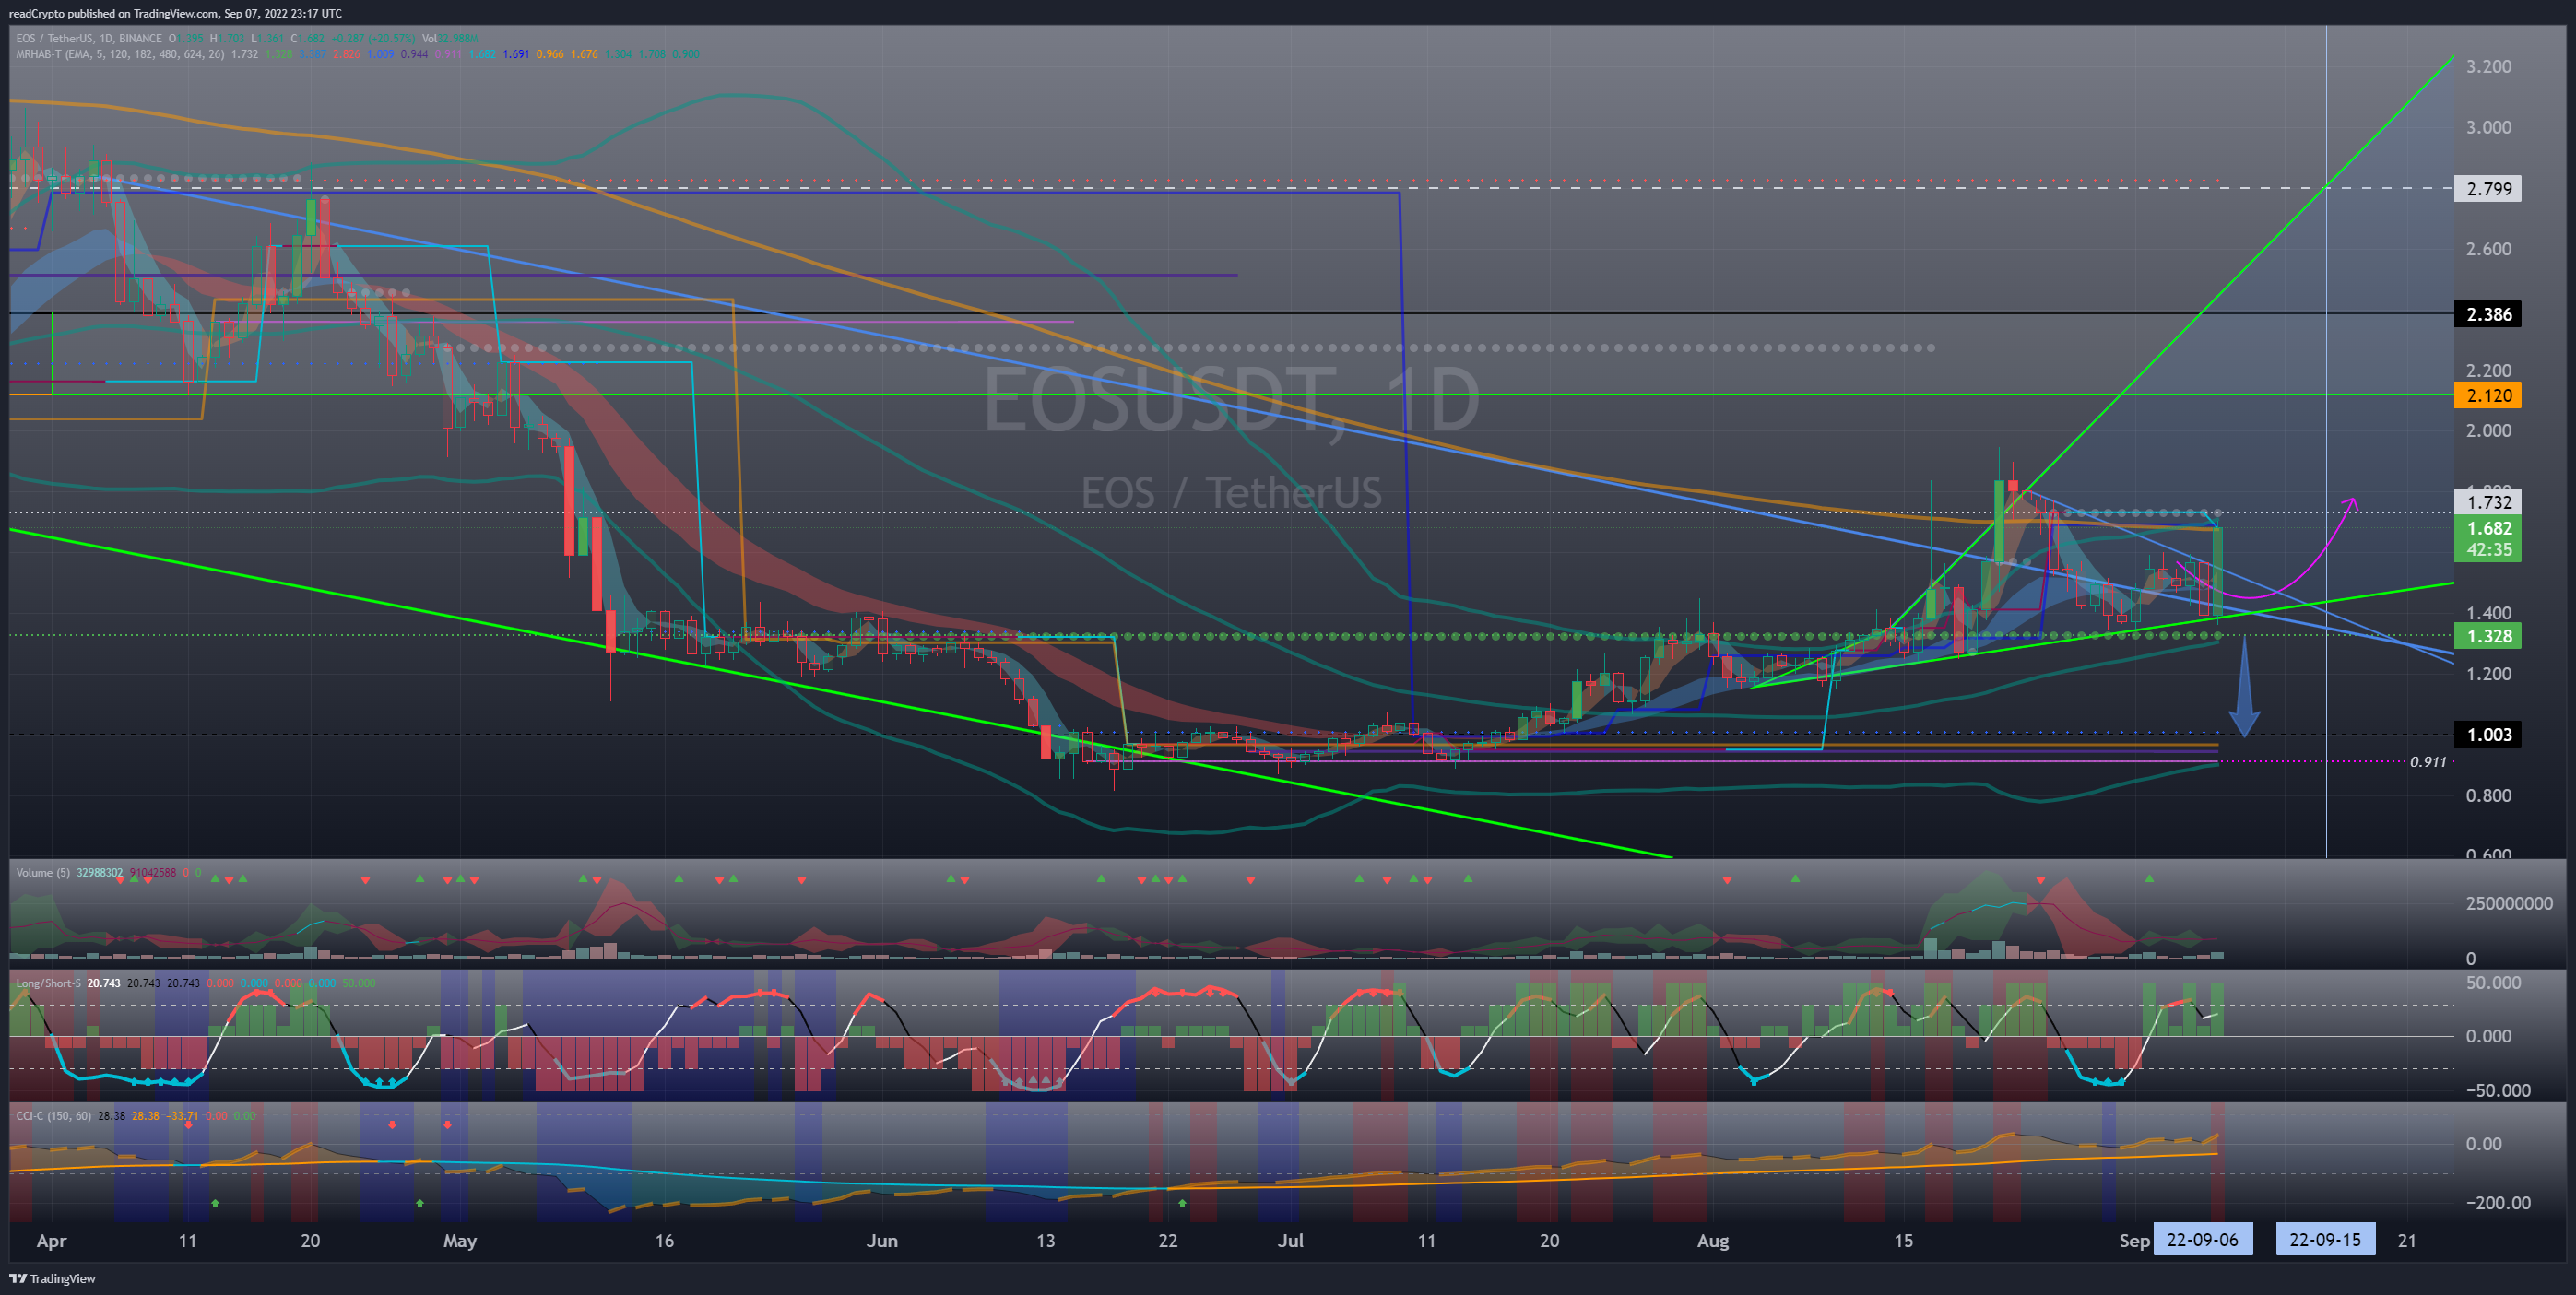Click the 22-09-06 date marker

click(x=2202, y=1240)
